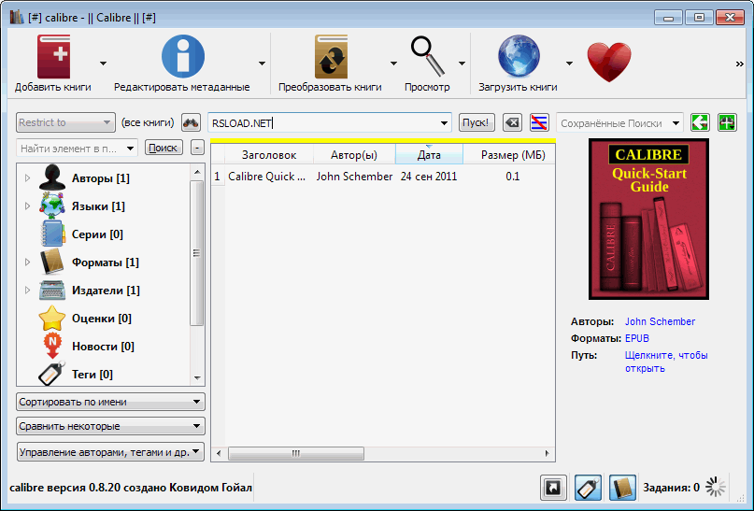Open Сортировать по имени dropdown
This screenshot has width=754, height=511.
(110, 402)
